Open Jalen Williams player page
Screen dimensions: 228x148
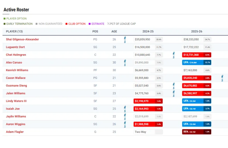(16, 93)
